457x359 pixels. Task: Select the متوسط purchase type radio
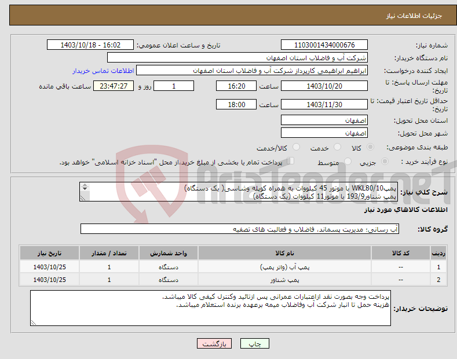click(x=348, y=161)
